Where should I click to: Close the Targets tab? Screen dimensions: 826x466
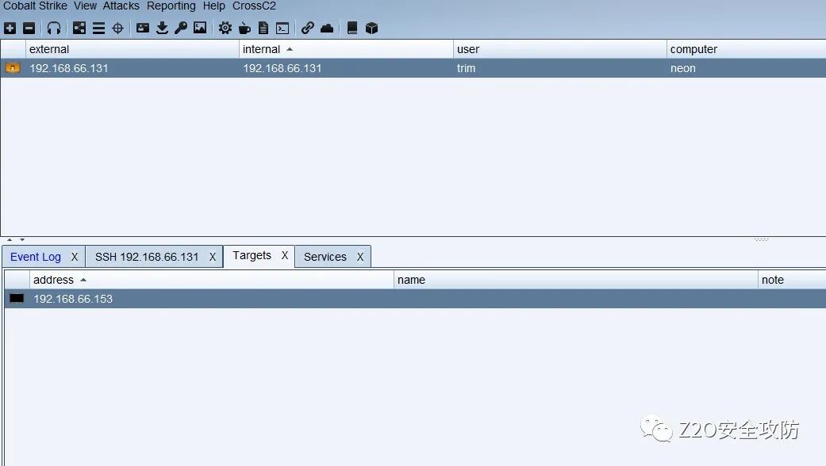point(285,255)
